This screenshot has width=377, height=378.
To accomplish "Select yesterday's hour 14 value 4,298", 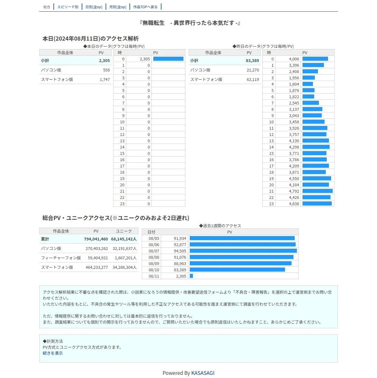I will [294, 147].
